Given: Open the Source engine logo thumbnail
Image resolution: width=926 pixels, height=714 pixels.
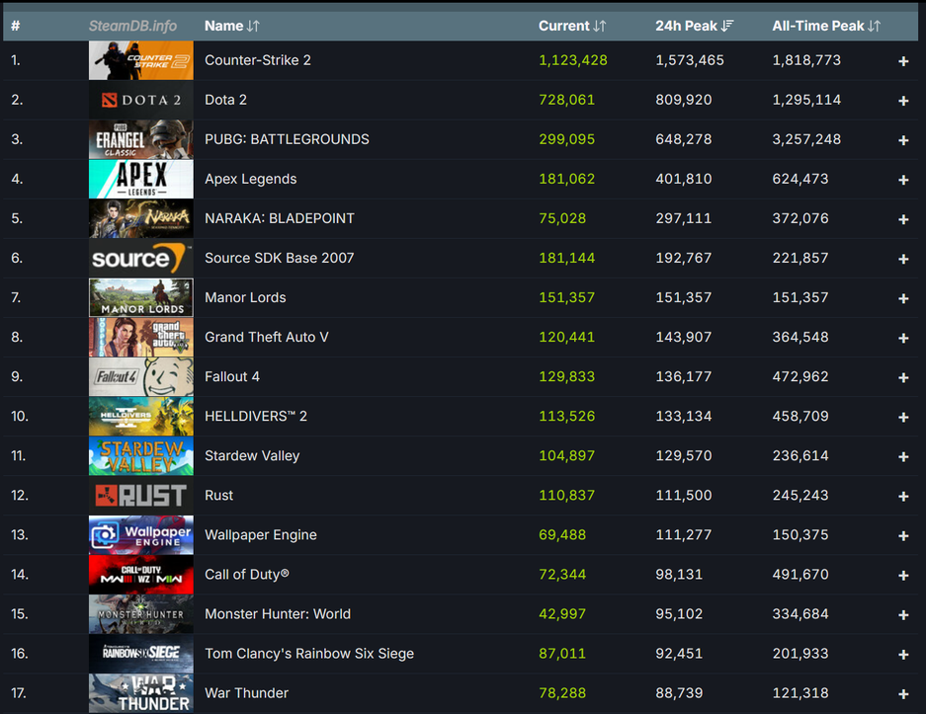Looking at the screenshot, I should coord(140,258).
